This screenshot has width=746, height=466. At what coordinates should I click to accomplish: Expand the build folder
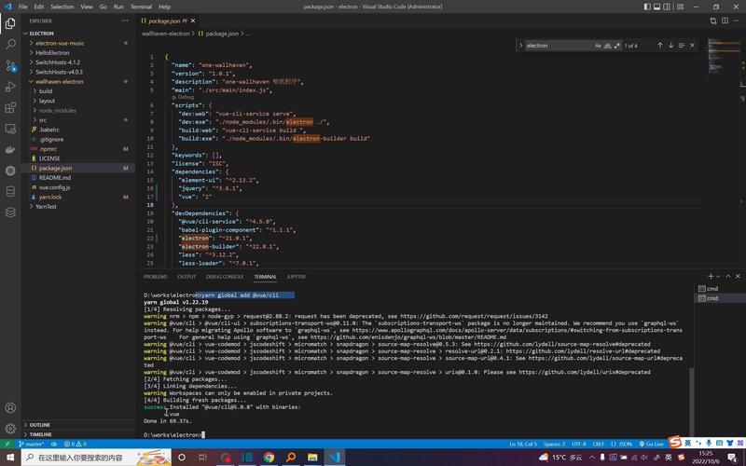click(46, 90)
